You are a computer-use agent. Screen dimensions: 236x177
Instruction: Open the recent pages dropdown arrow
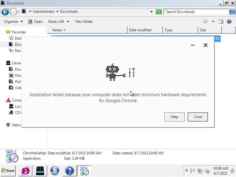point(19,12)
